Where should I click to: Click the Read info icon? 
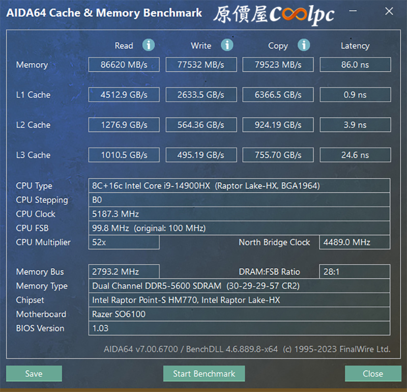[x=149, y=45]
